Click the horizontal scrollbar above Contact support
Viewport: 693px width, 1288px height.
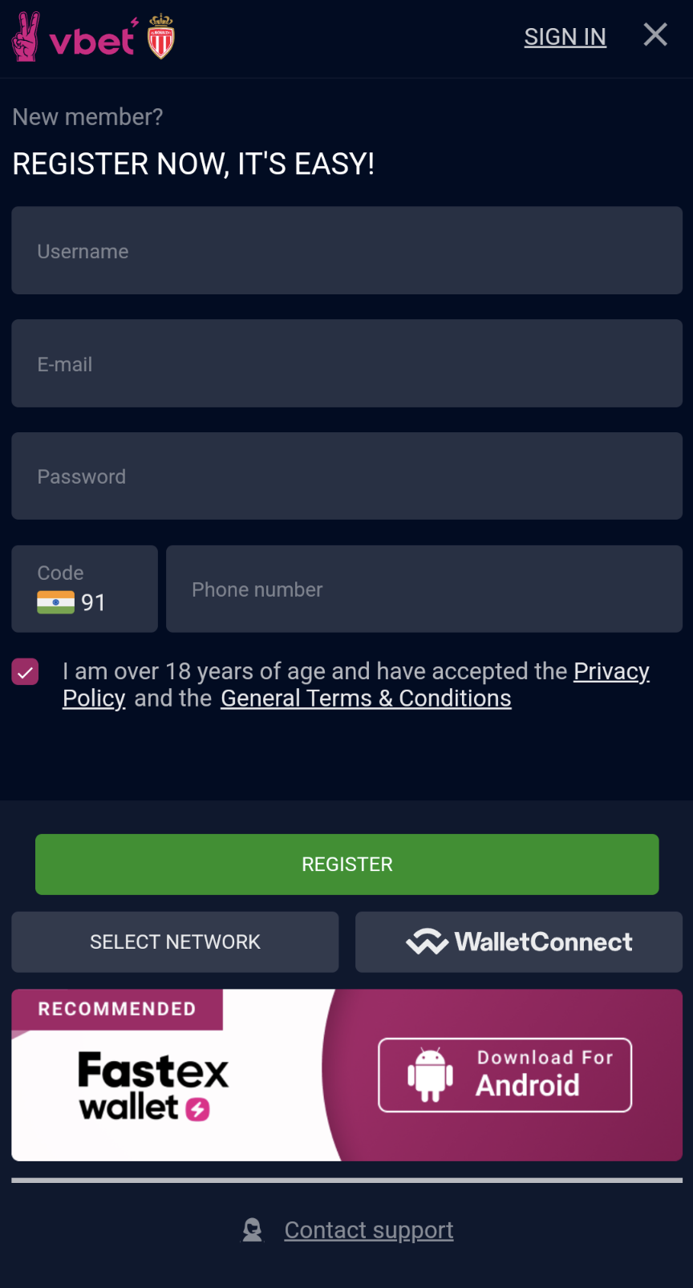coord(346,1181)
